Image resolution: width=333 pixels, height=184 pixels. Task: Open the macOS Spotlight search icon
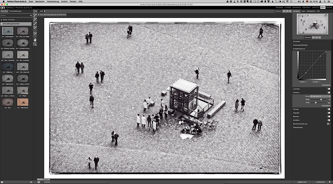coord(325,2)
